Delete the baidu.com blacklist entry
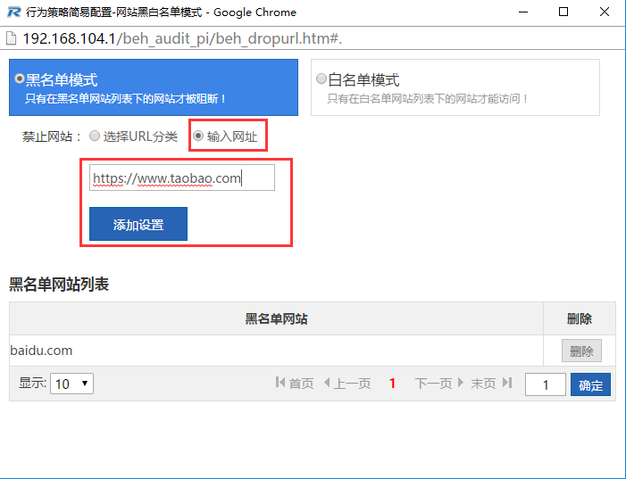Viewport: 626px width, 479px height. (581, 351)
